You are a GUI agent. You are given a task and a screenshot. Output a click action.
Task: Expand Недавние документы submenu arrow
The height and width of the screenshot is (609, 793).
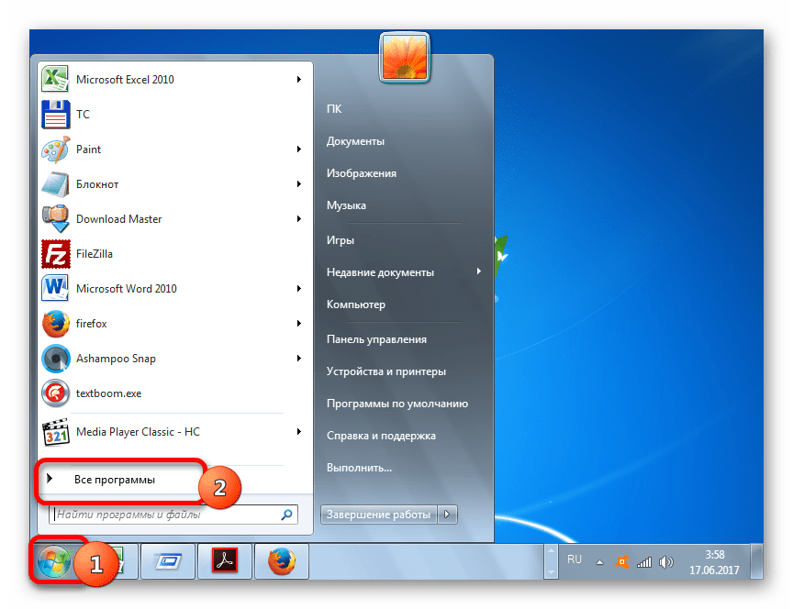coord(478,271)
